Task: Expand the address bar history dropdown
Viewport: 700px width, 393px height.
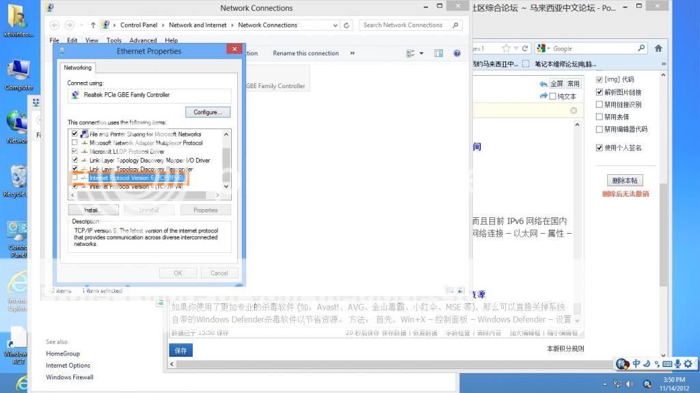Action: tap(335, 25)
